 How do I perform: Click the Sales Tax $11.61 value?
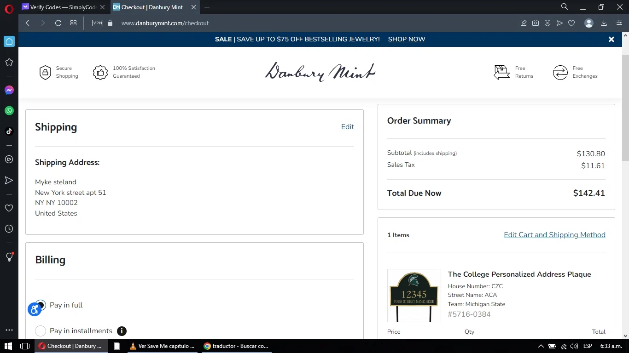[593, 166]
